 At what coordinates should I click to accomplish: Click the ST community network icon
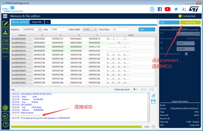[184, 9]
